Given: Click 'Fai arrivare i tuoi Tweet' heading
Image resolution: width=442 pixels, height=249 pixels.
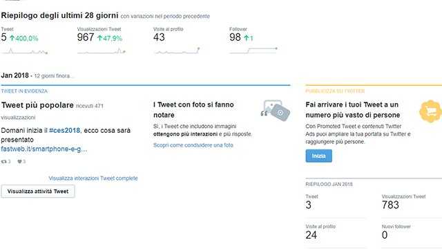Looking at the screenshot, I should tap(353, 109).
